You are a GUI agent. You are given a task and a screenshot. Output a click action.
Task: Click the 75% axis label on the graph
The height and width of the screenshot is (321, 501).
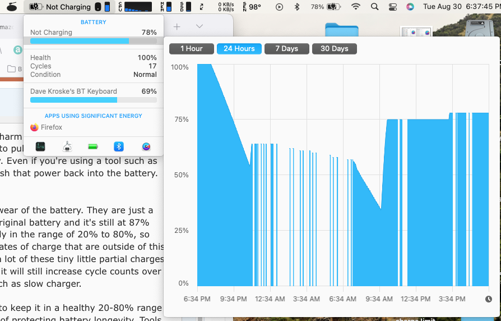point(181,120)
